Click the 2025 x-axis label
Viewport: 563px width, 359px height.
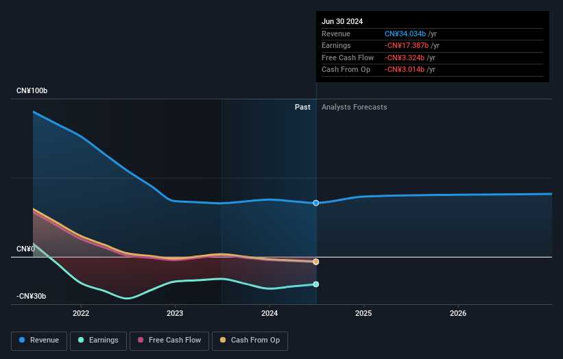click(363, 313)
